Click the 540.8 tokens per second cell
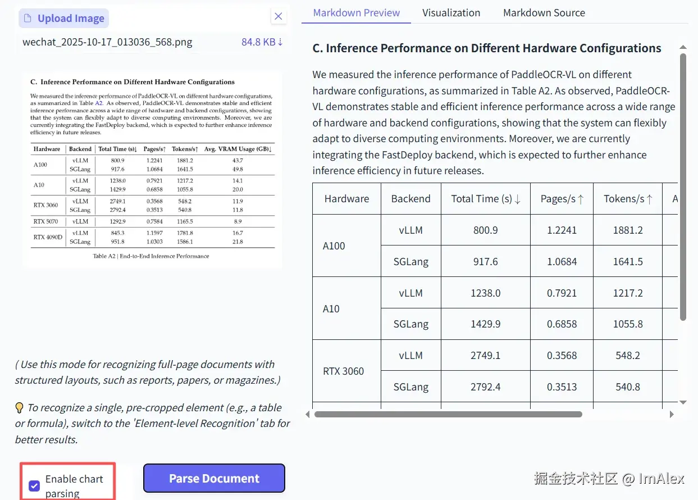The height and width of the screenshot is (500, 698). [628, 387]
